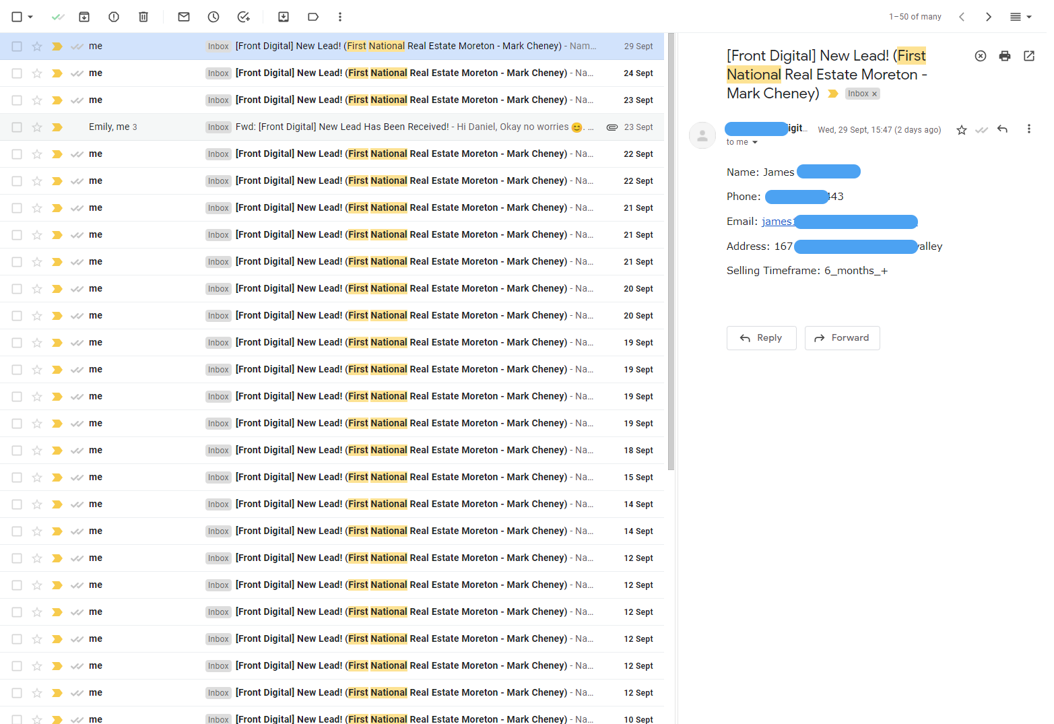The image size is (1054, 724).
Task: Click the green double-check icon in the top toolbar
Action: click(58, 17)
